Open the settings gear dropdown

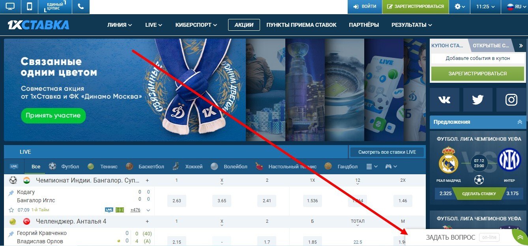click(x=460, y=7)
